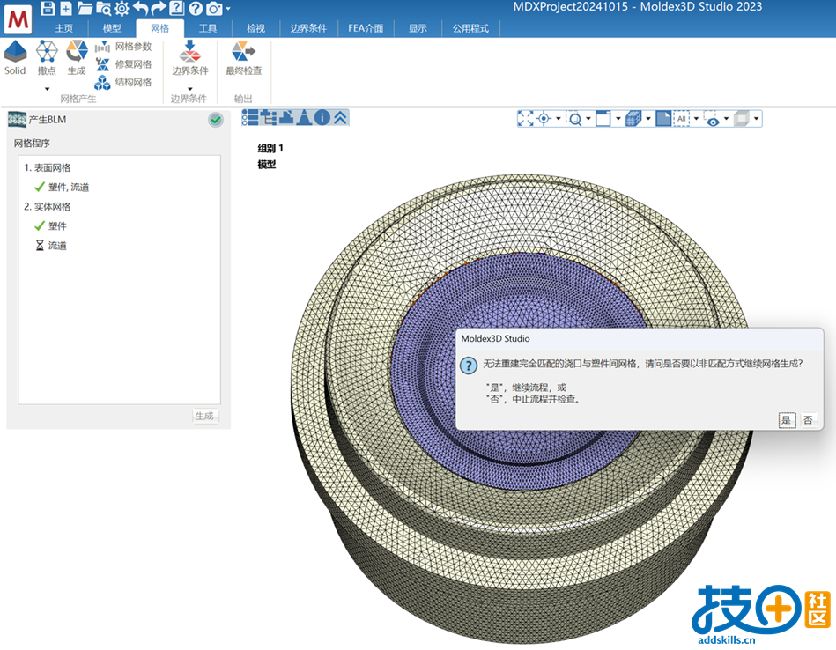The height and width of the screenshot is (650, 836).
Task: Expand the 撒点 dropdown arrow
Action: (x=47, y=89)
